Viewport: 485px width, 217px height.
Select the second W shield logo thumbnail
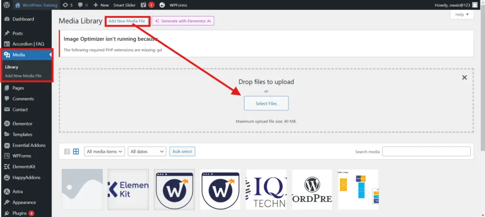(220, 189)
